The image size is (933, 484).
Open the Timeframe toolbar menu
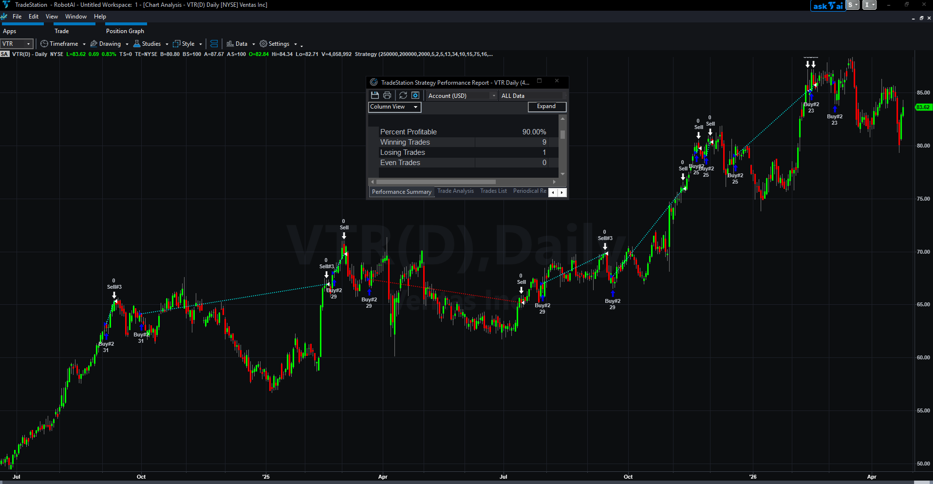(x=63, y=44)
